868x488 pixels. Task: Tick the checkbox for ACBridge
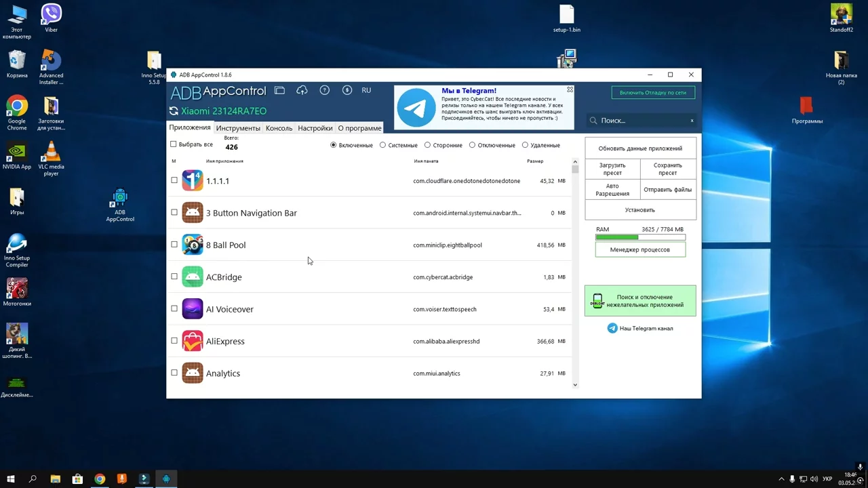click(x=174, y=277)
